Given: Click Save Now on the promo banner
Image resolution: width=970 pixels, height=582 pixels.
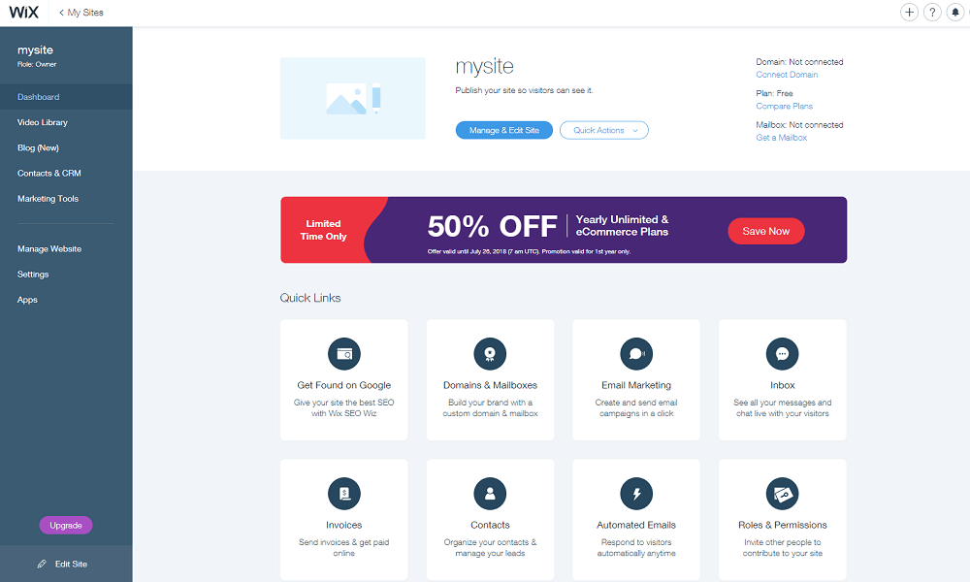Looking at the screenshot, I should click(766, 231).
